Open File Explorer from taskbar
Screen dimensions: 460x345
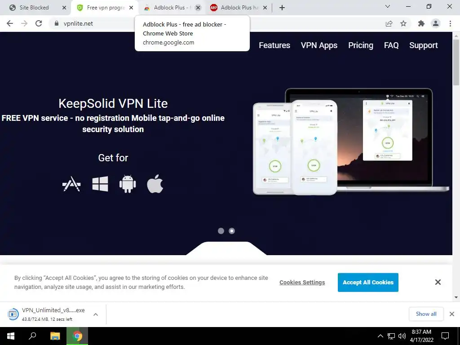pos(55,336)
